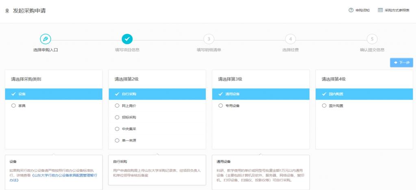Click the 下一步 next step button
The height and width of the screenshot is (190, 416).
401,63
